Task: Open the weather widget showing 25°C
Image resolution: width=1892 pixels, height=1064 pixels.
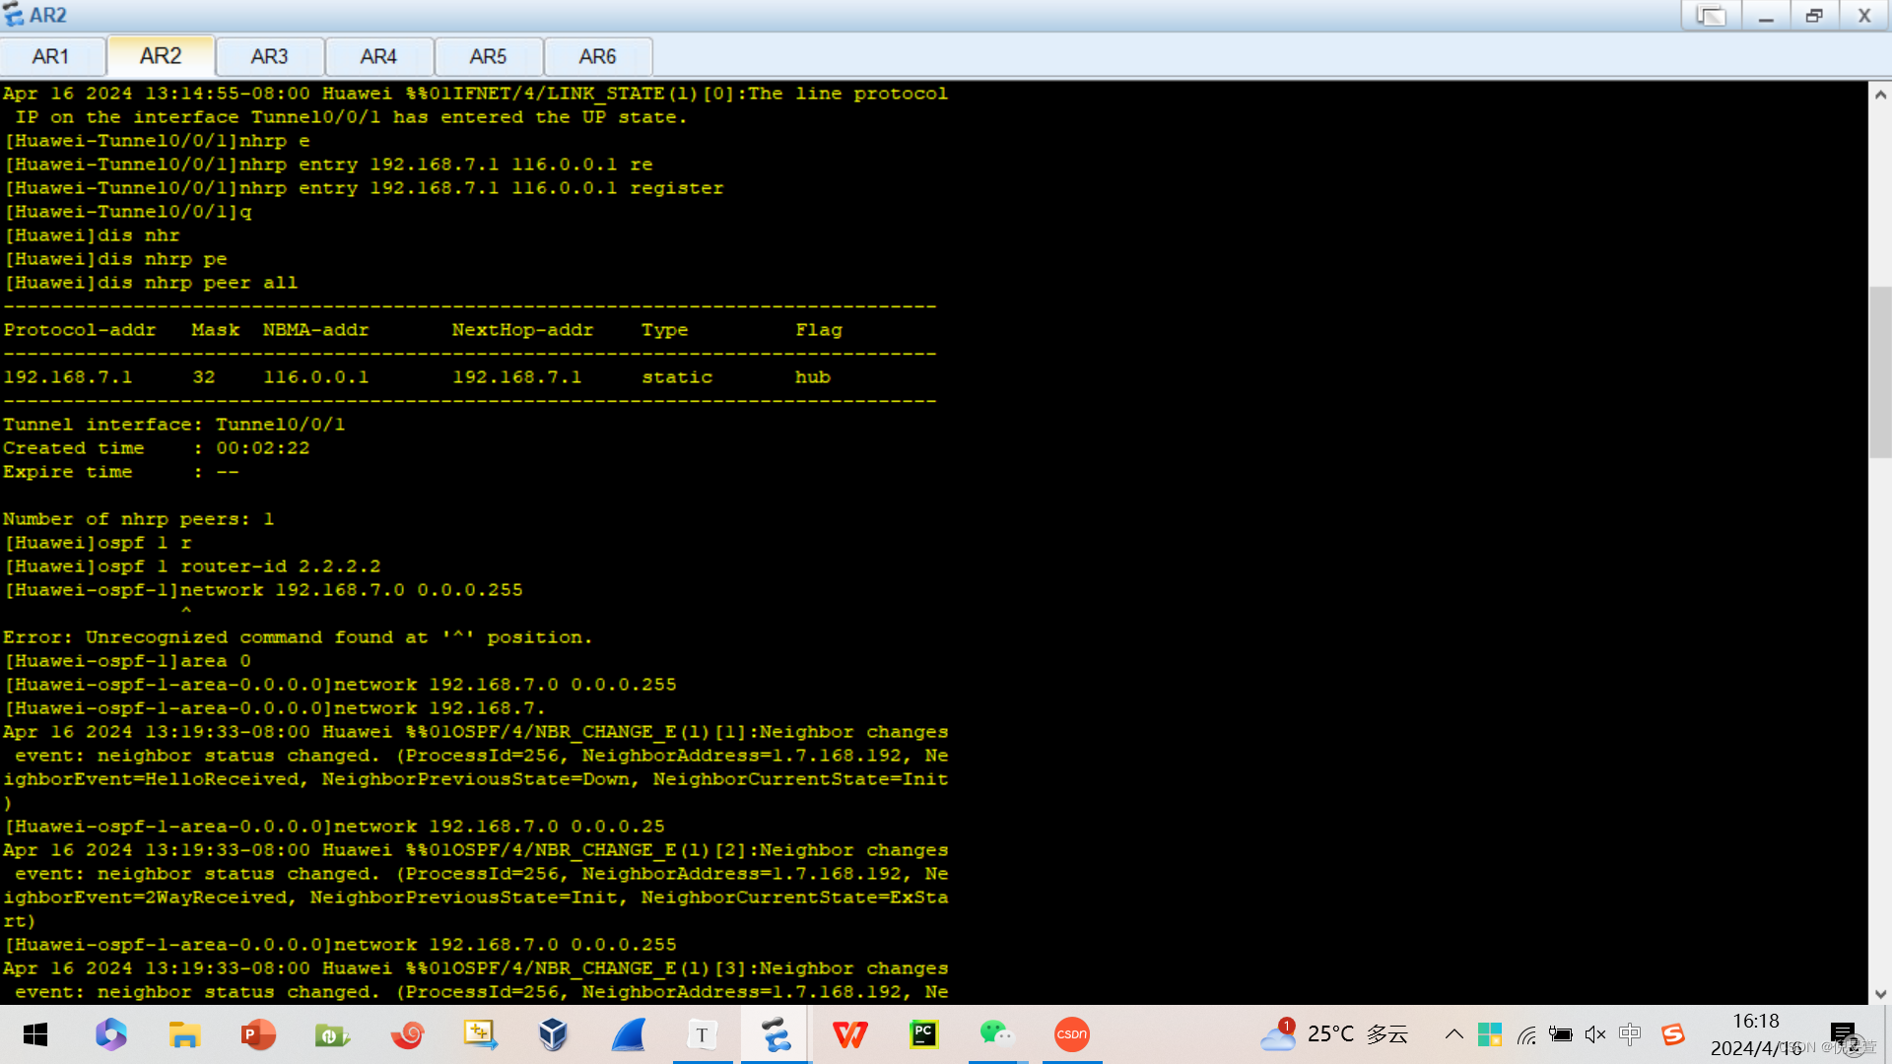Action: pyautogui.click(x=1334, y=1034)
